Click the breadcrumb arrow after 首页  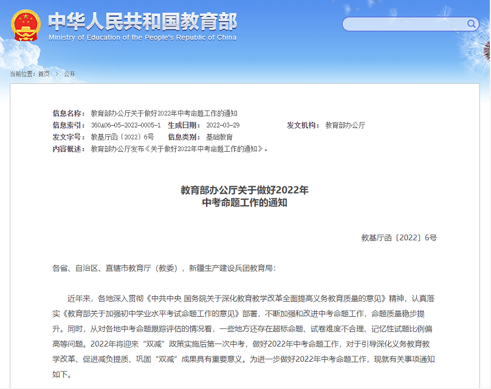coord(57,74)
